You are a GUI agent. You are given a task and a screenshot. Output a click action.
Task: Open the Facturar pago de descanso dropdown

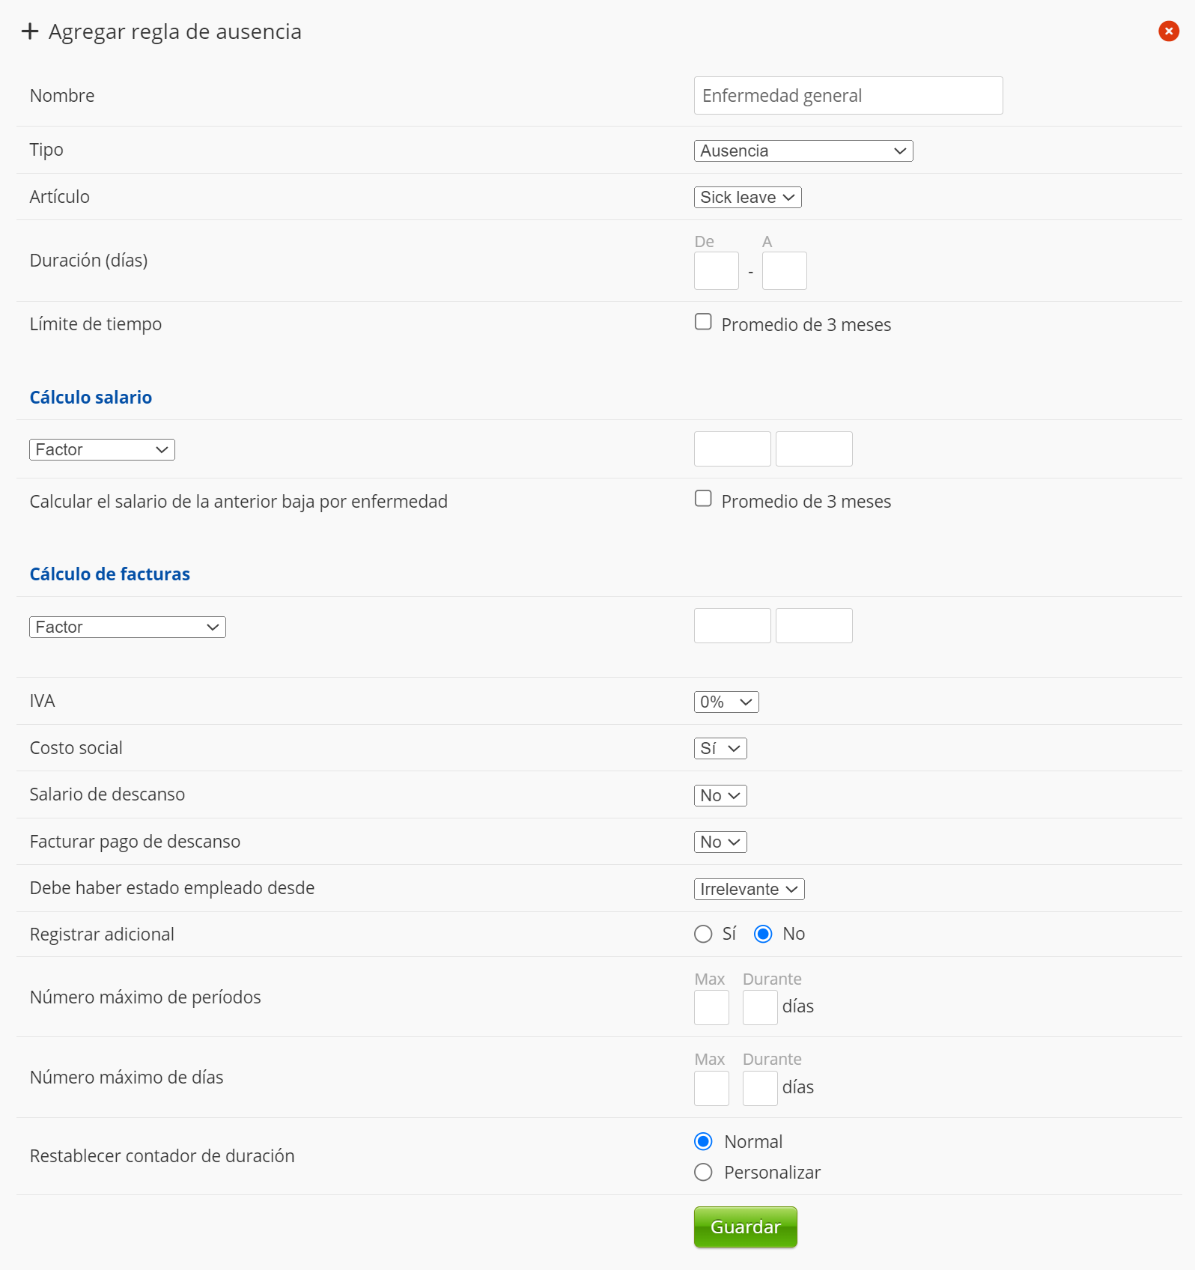click(x=720, y=842)
